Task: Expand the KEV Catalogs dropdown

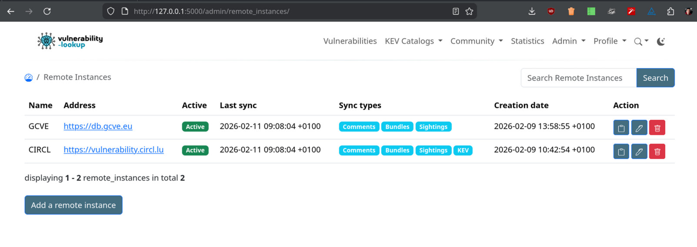Action: pyautogui.click(x=413, y=41)
